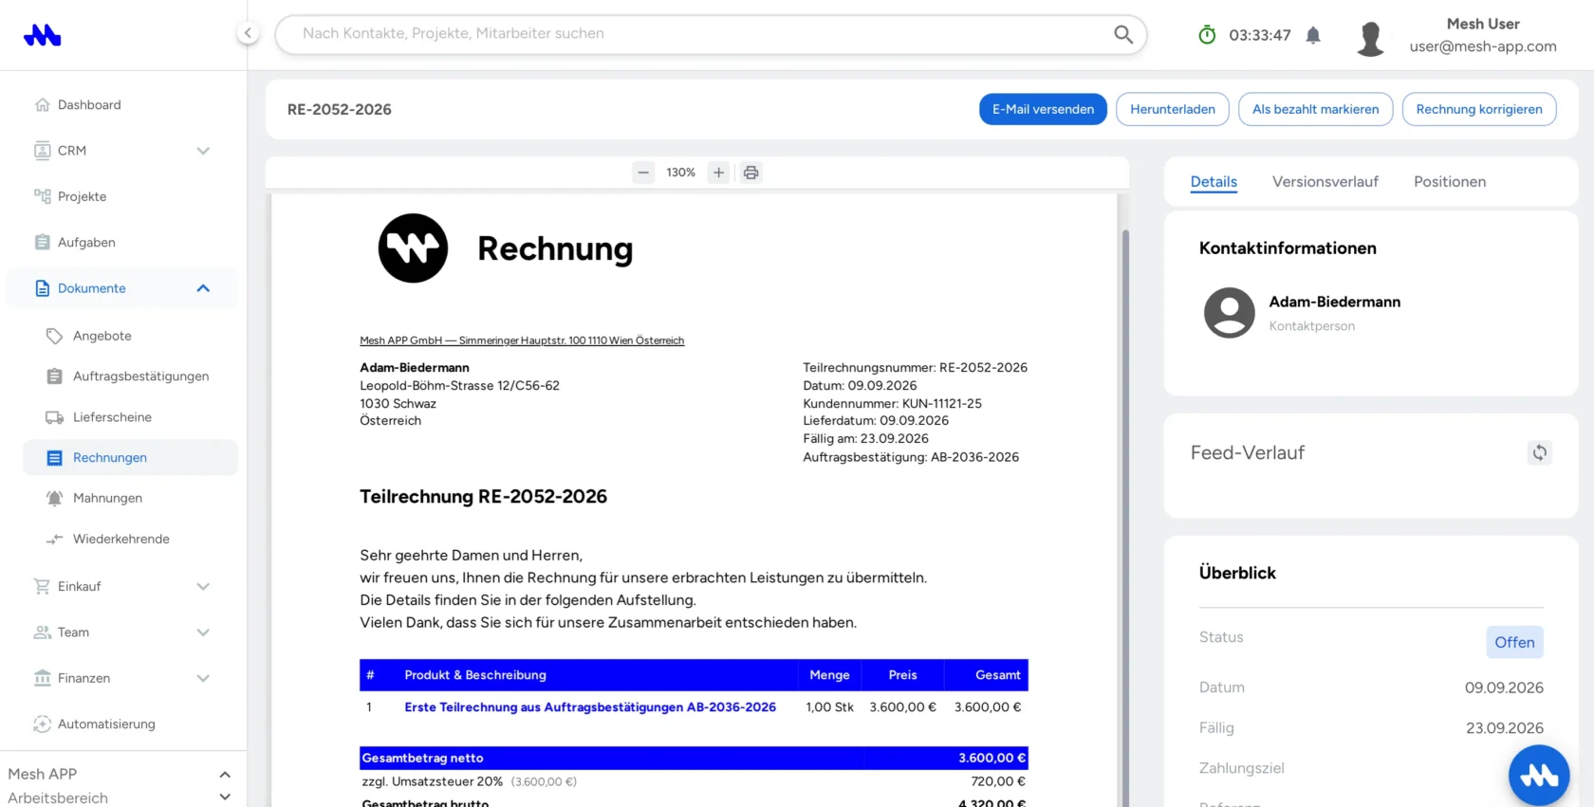Click the Herunterladen button

pyautogui.click(x=1173, y=109)
